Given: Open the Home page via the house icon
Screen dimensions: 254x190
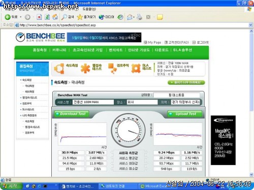Looking at the screenshot, I should pyautogui.click(x=55, y=17).
